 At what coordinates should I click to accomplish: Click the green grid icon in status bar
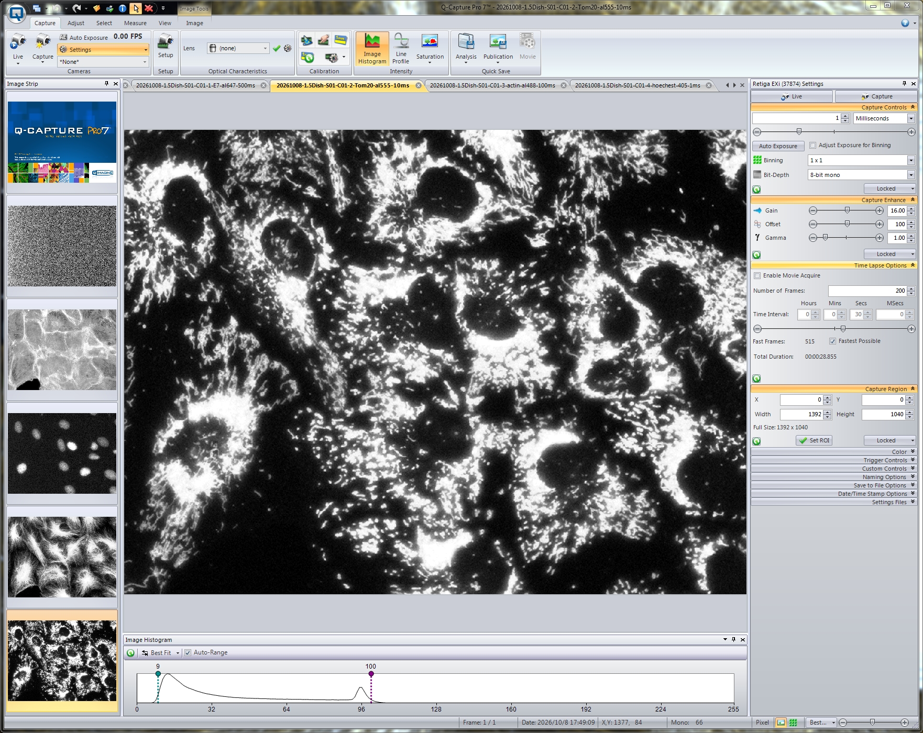click(x=793, y=723)
